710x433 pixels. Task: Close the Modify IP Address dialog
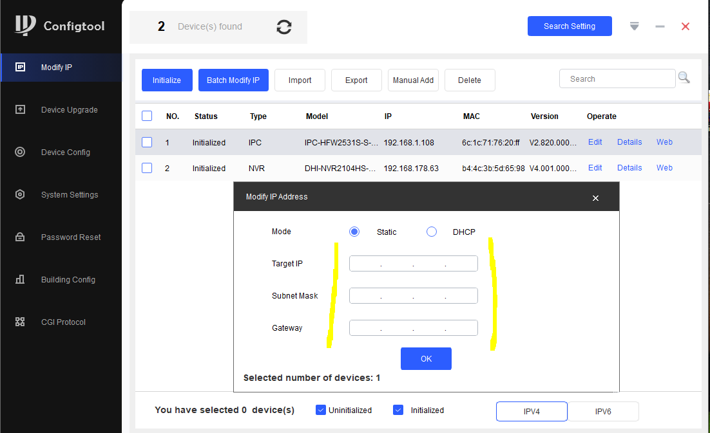click(595, 198)
